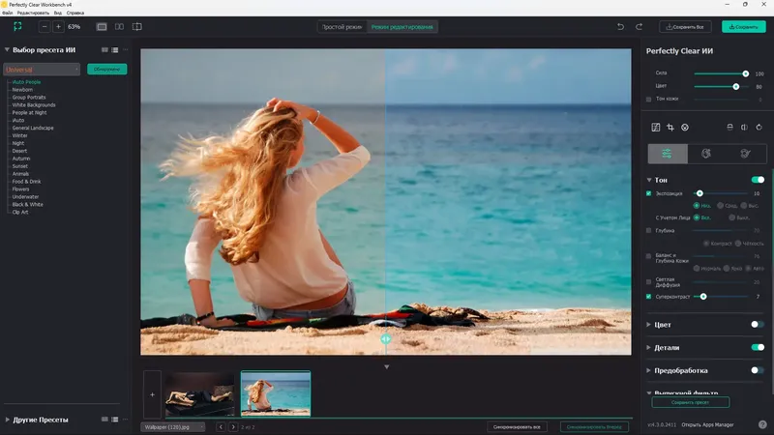Image resolution: width=774 pixels, height=435 pixels.
Task: Enable the Глубина checkbox
Action: tap(648, 230)
